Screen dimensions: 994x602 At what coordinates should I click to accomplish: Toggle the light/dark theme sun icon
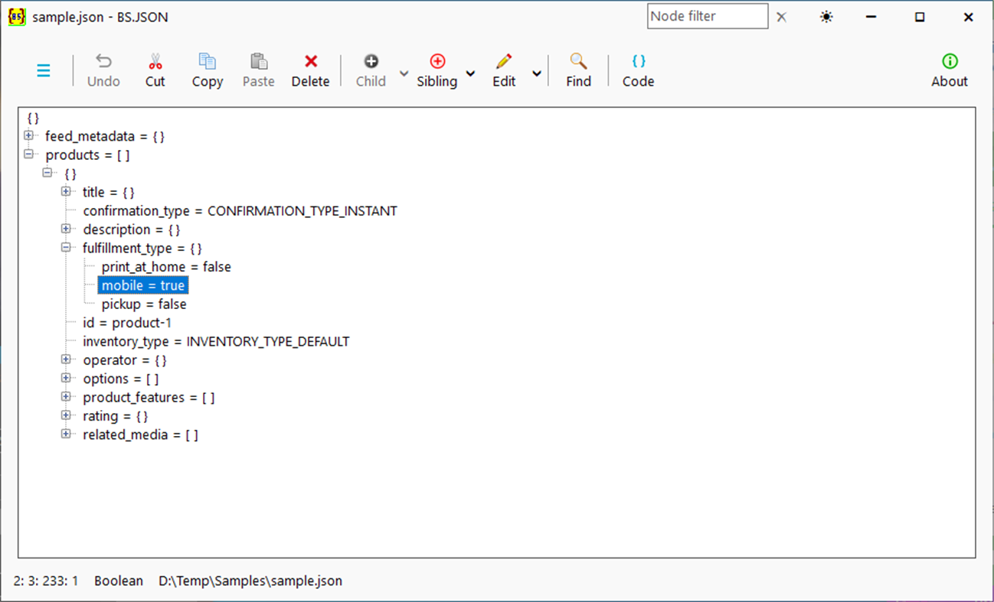point(826,17)
